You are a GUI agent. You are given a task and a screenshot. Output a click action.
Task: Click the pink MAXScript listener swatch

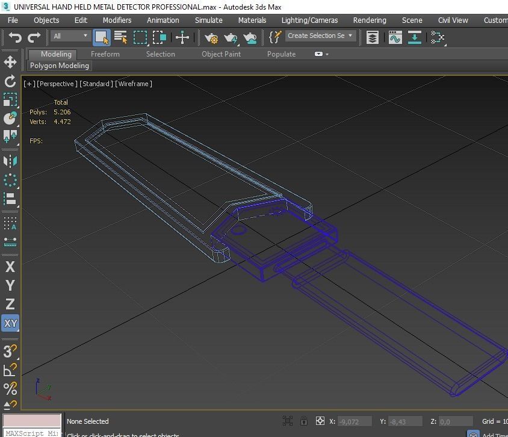[32, 421]
